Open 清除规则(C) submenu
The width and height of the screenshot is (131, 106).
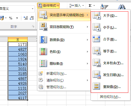pyautogui.click(x=64, y=80)
